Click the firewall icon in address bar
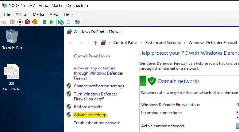Viewport: 239px width, 132px height. [104, 42]
